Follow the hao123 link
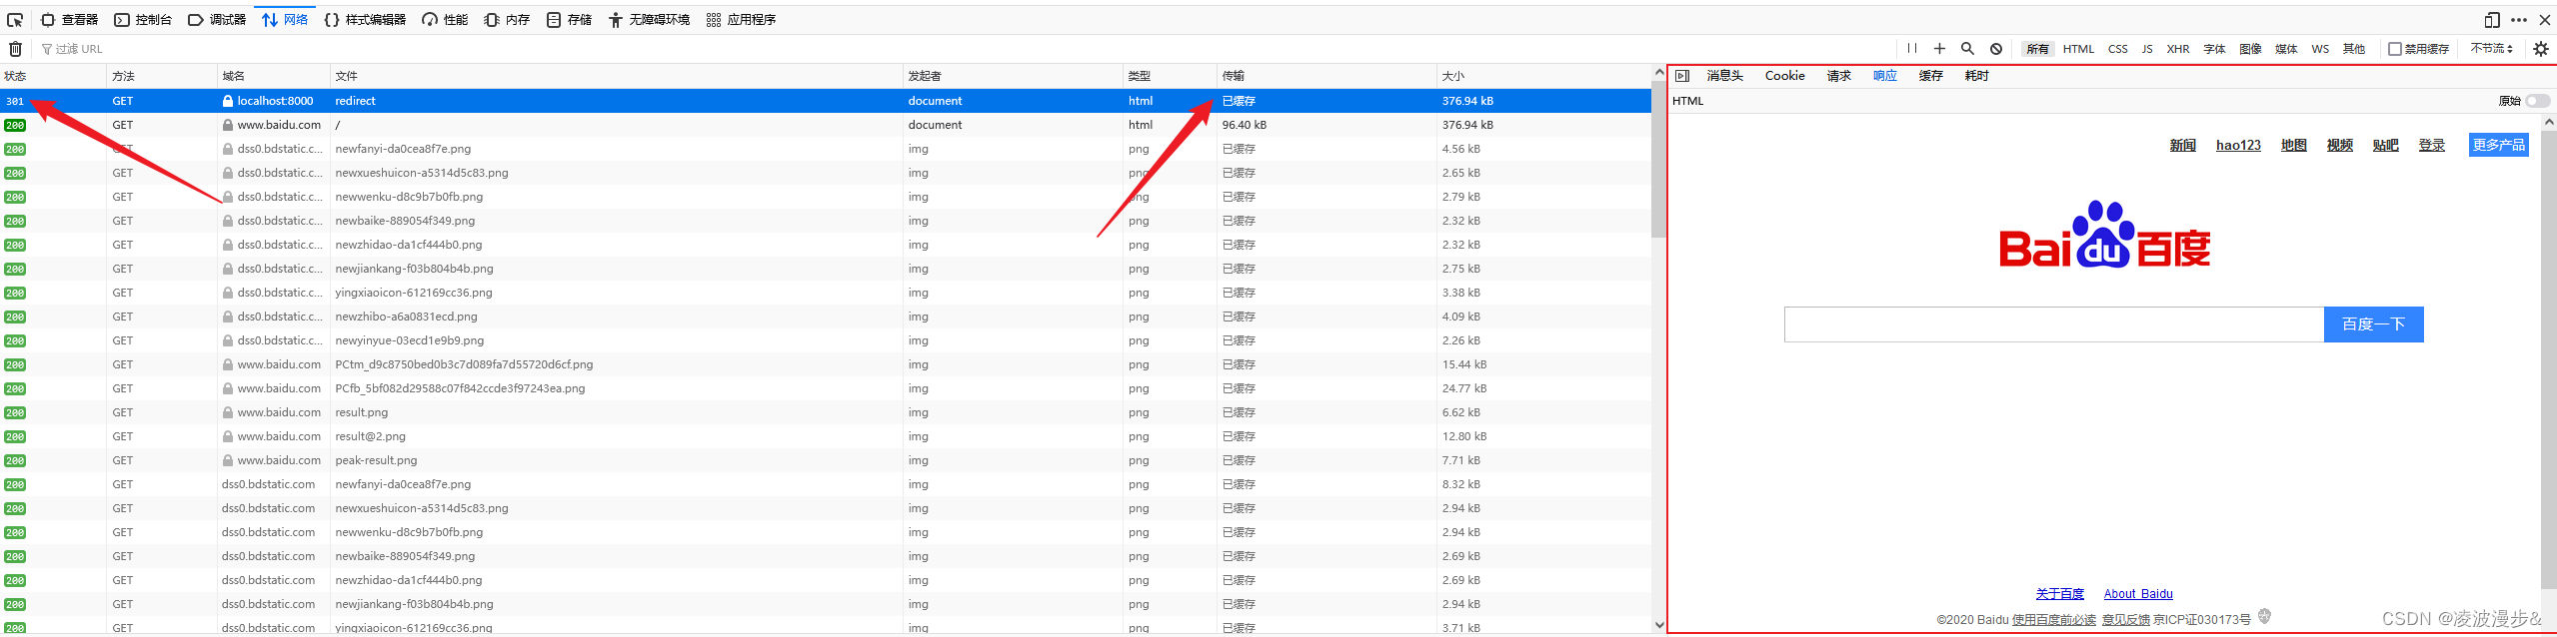The image size is (2557, 637). (2238, 146)
